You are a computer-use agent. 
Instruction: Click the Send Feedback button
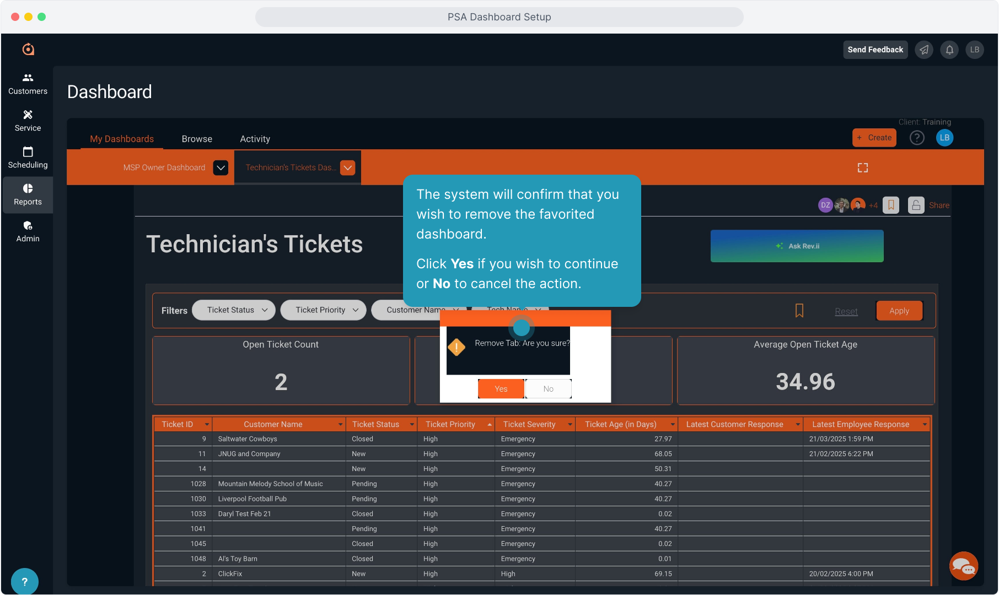(876, 50)
